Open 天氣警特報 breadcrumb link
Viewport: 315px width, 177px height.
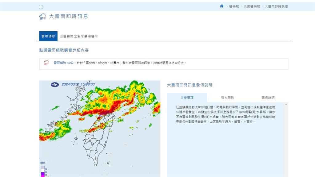coord(252,6)
